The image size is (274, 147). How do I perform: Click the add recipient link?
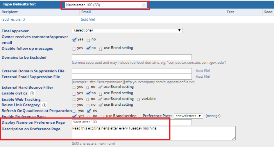pyautogui.click(x=13, y=19)
